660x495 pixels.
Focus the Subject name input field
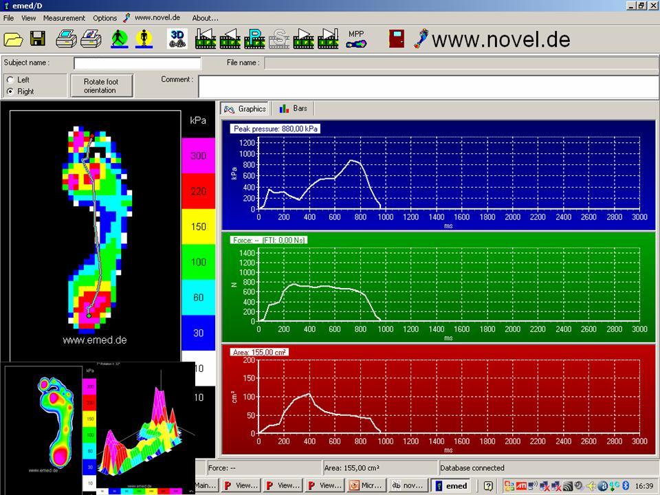point(137,63)
